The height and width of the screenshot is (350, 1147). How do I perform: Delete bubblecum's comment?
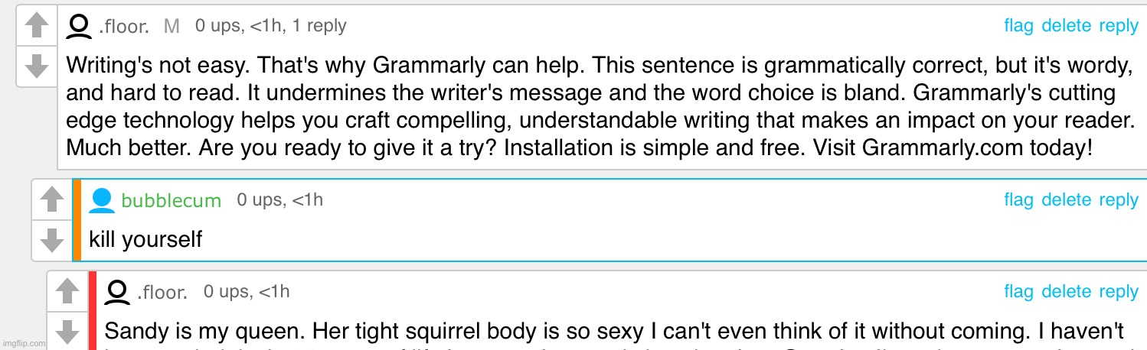[1066, 200]
